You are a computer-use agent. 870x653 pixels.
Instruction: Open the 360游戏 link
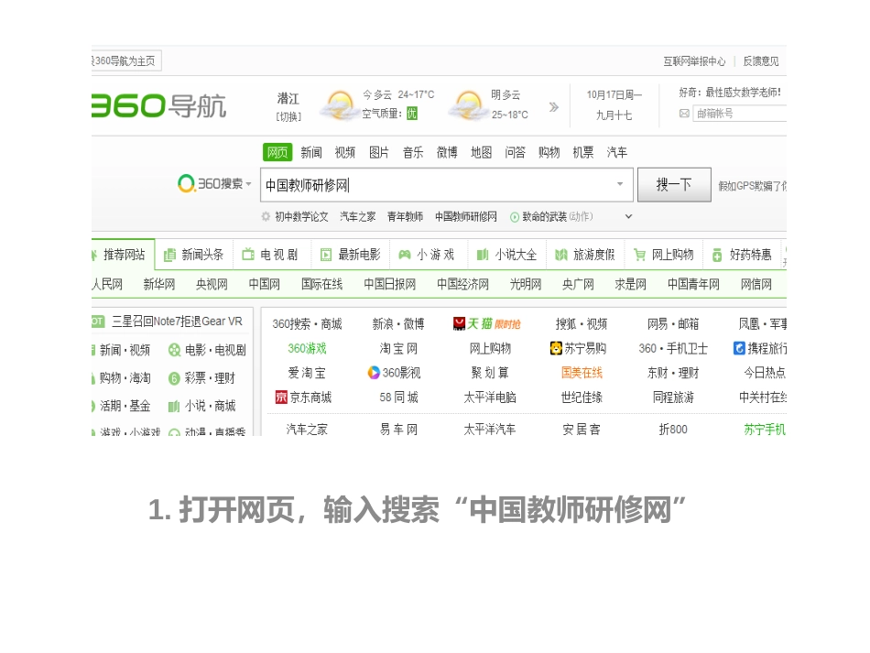pos(307,348)
